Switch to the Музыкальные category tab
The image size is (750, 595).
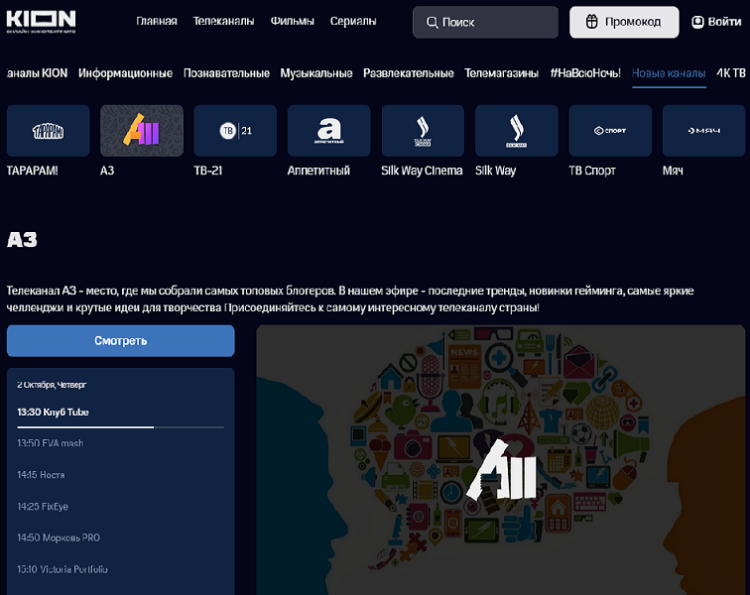pyautogui.click(x=315, y=73)
